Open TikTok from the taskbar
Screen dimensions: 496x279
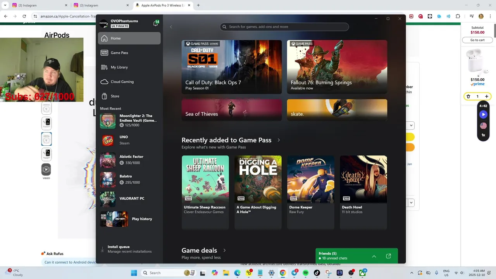pyautogui.click(x=317, y=273)
